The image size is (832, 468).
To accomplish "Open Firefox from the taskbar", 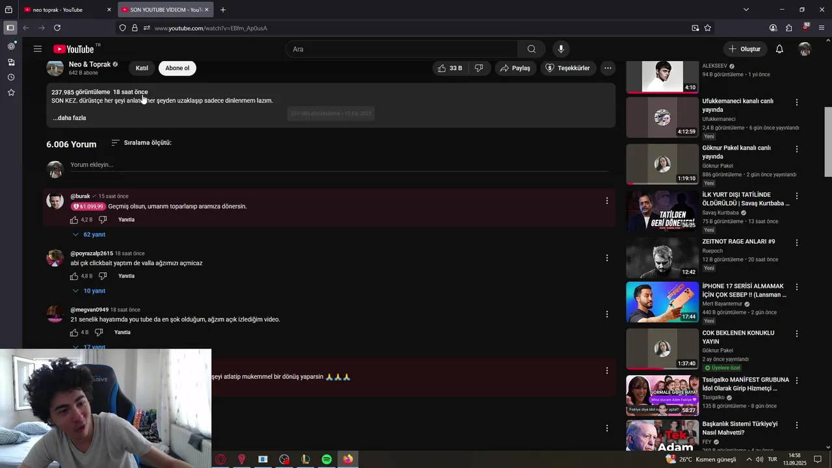I will 348,460.
